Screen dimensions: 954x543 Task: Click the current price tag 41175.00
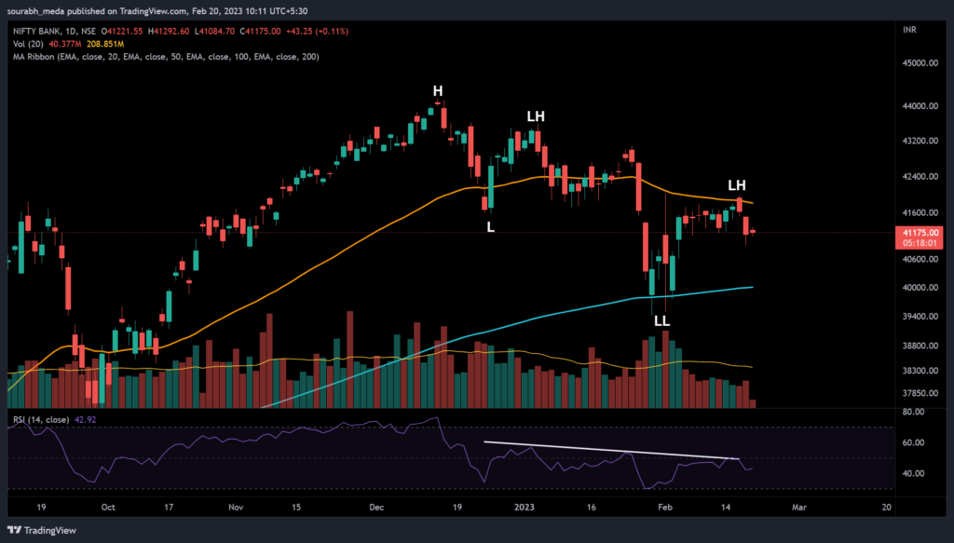click(x=920, y=233)
